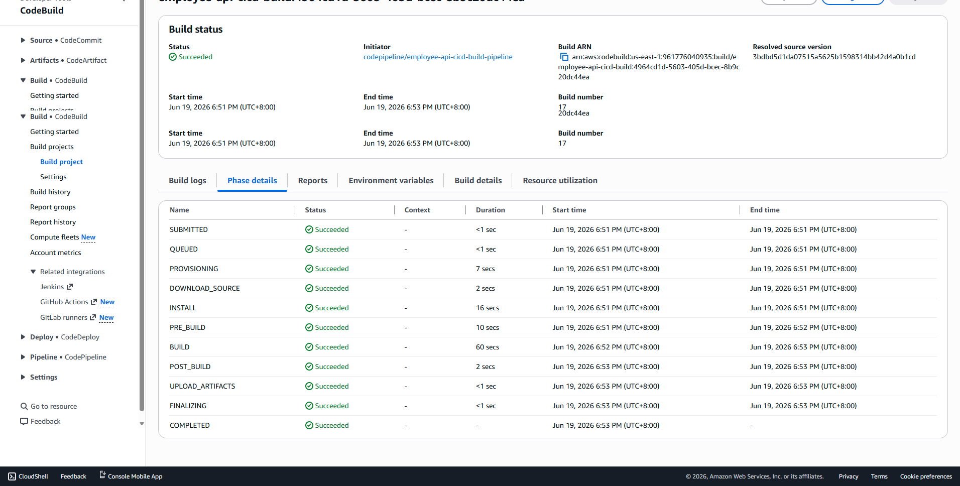Image resolution: width=960 pixels, height=486 pixels.
Task: Click the footer Feedback button
Action: (73, 476)
